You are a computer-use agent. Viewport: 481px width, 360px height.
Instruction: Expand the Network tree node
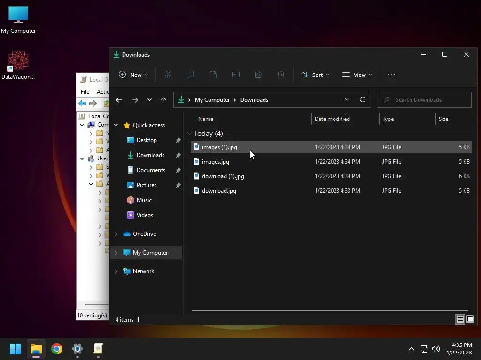tap(116, 271)
